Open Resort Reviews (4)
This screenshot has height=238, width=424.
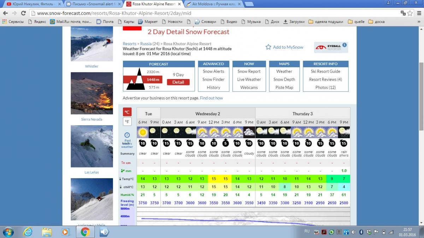coord(325,79)
